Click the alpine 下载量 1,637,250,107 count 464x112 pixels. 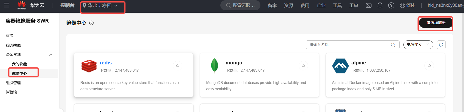tap(371, 70)
